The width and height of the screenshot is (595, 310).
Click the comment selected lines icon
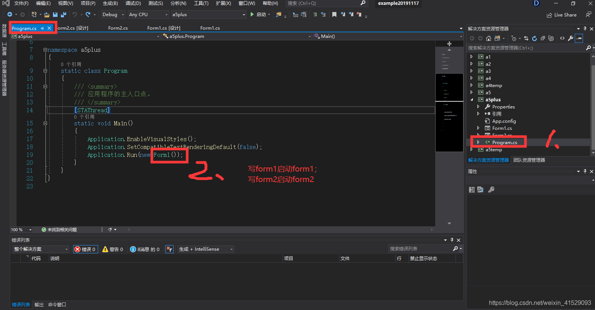(x=315, y=15)
